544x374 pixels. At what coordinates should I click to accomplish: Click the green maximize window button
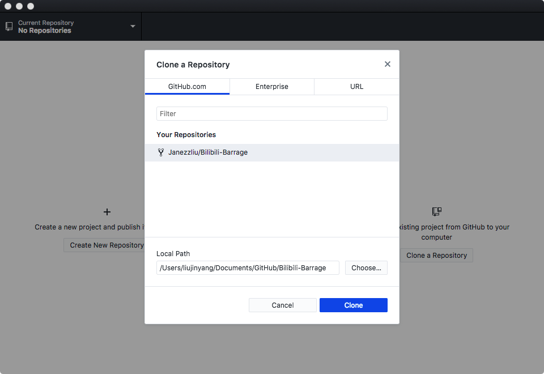pyautogui.click(x=31, y=6)
